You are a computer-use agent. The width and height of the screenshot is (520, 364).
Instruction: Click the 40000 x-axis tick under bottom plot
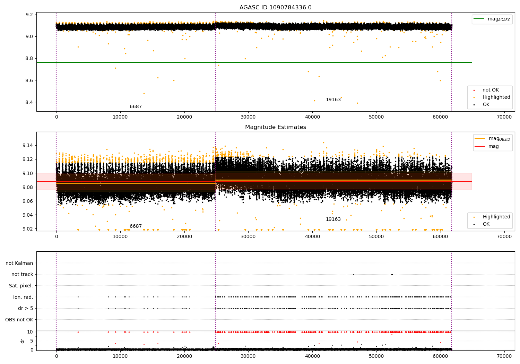[312, 356]
